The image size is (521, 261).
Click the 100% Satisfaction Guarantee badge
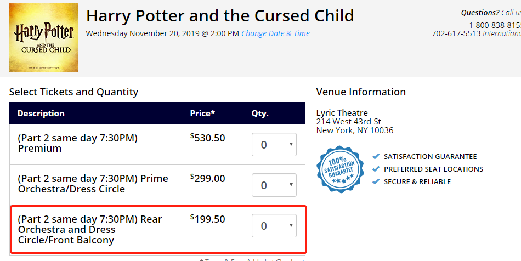coord(340,169)
